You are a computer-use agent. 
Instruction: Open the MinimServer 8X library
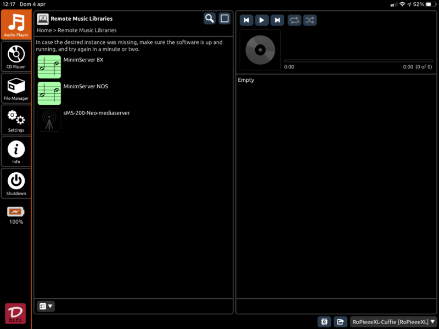(83, 60)
